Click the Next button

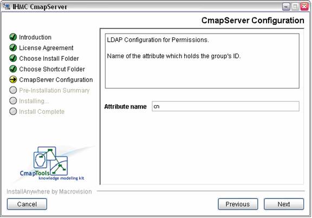[284, 204]
